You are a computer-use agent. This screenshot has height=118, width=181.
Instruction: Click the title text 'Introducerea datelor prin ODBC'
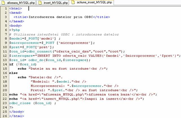(61, 17)
